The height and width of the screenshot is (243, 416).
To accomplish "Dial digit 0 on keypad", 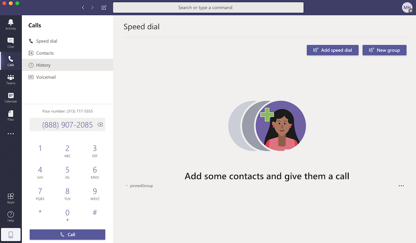I will pyautogui.click(x=67, y=215).
